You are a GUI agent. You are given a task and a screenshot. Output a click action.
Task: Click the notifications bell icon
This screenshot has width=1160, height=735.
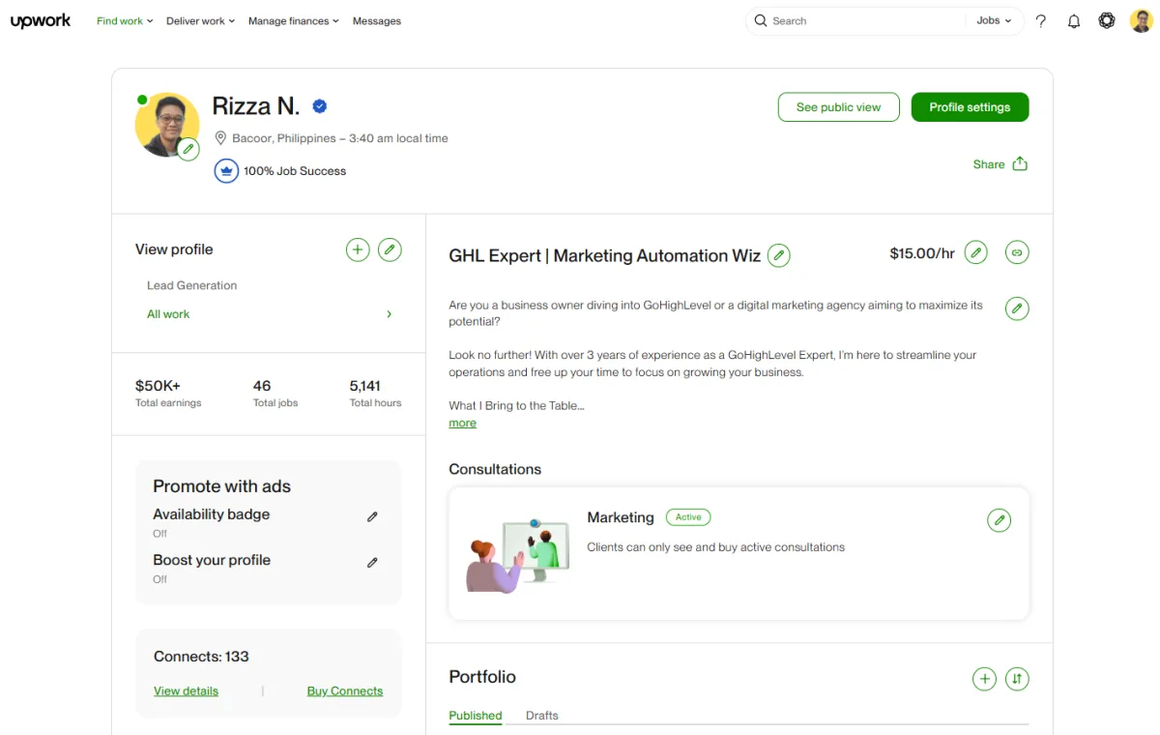(x=1074, y=21)
